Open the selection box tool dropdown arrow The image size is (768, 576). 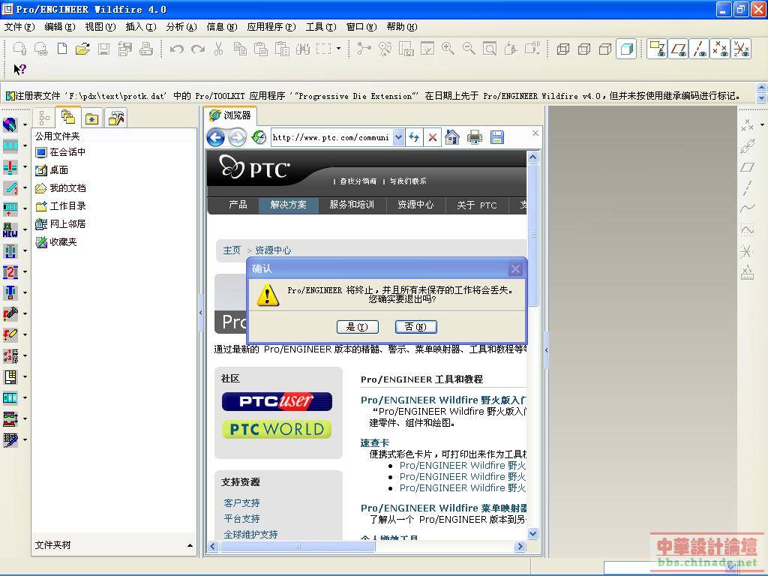[338, 49]
